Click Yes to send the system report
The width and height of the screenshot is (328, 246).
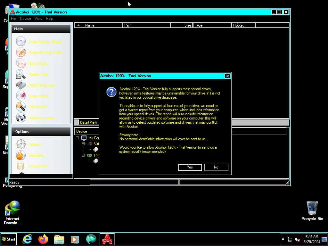pos(190,167)
